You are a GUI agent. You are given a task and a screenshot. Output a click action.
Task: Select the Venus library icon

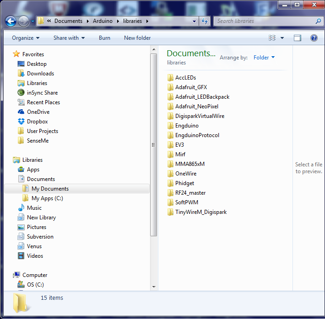click(21, 246)
